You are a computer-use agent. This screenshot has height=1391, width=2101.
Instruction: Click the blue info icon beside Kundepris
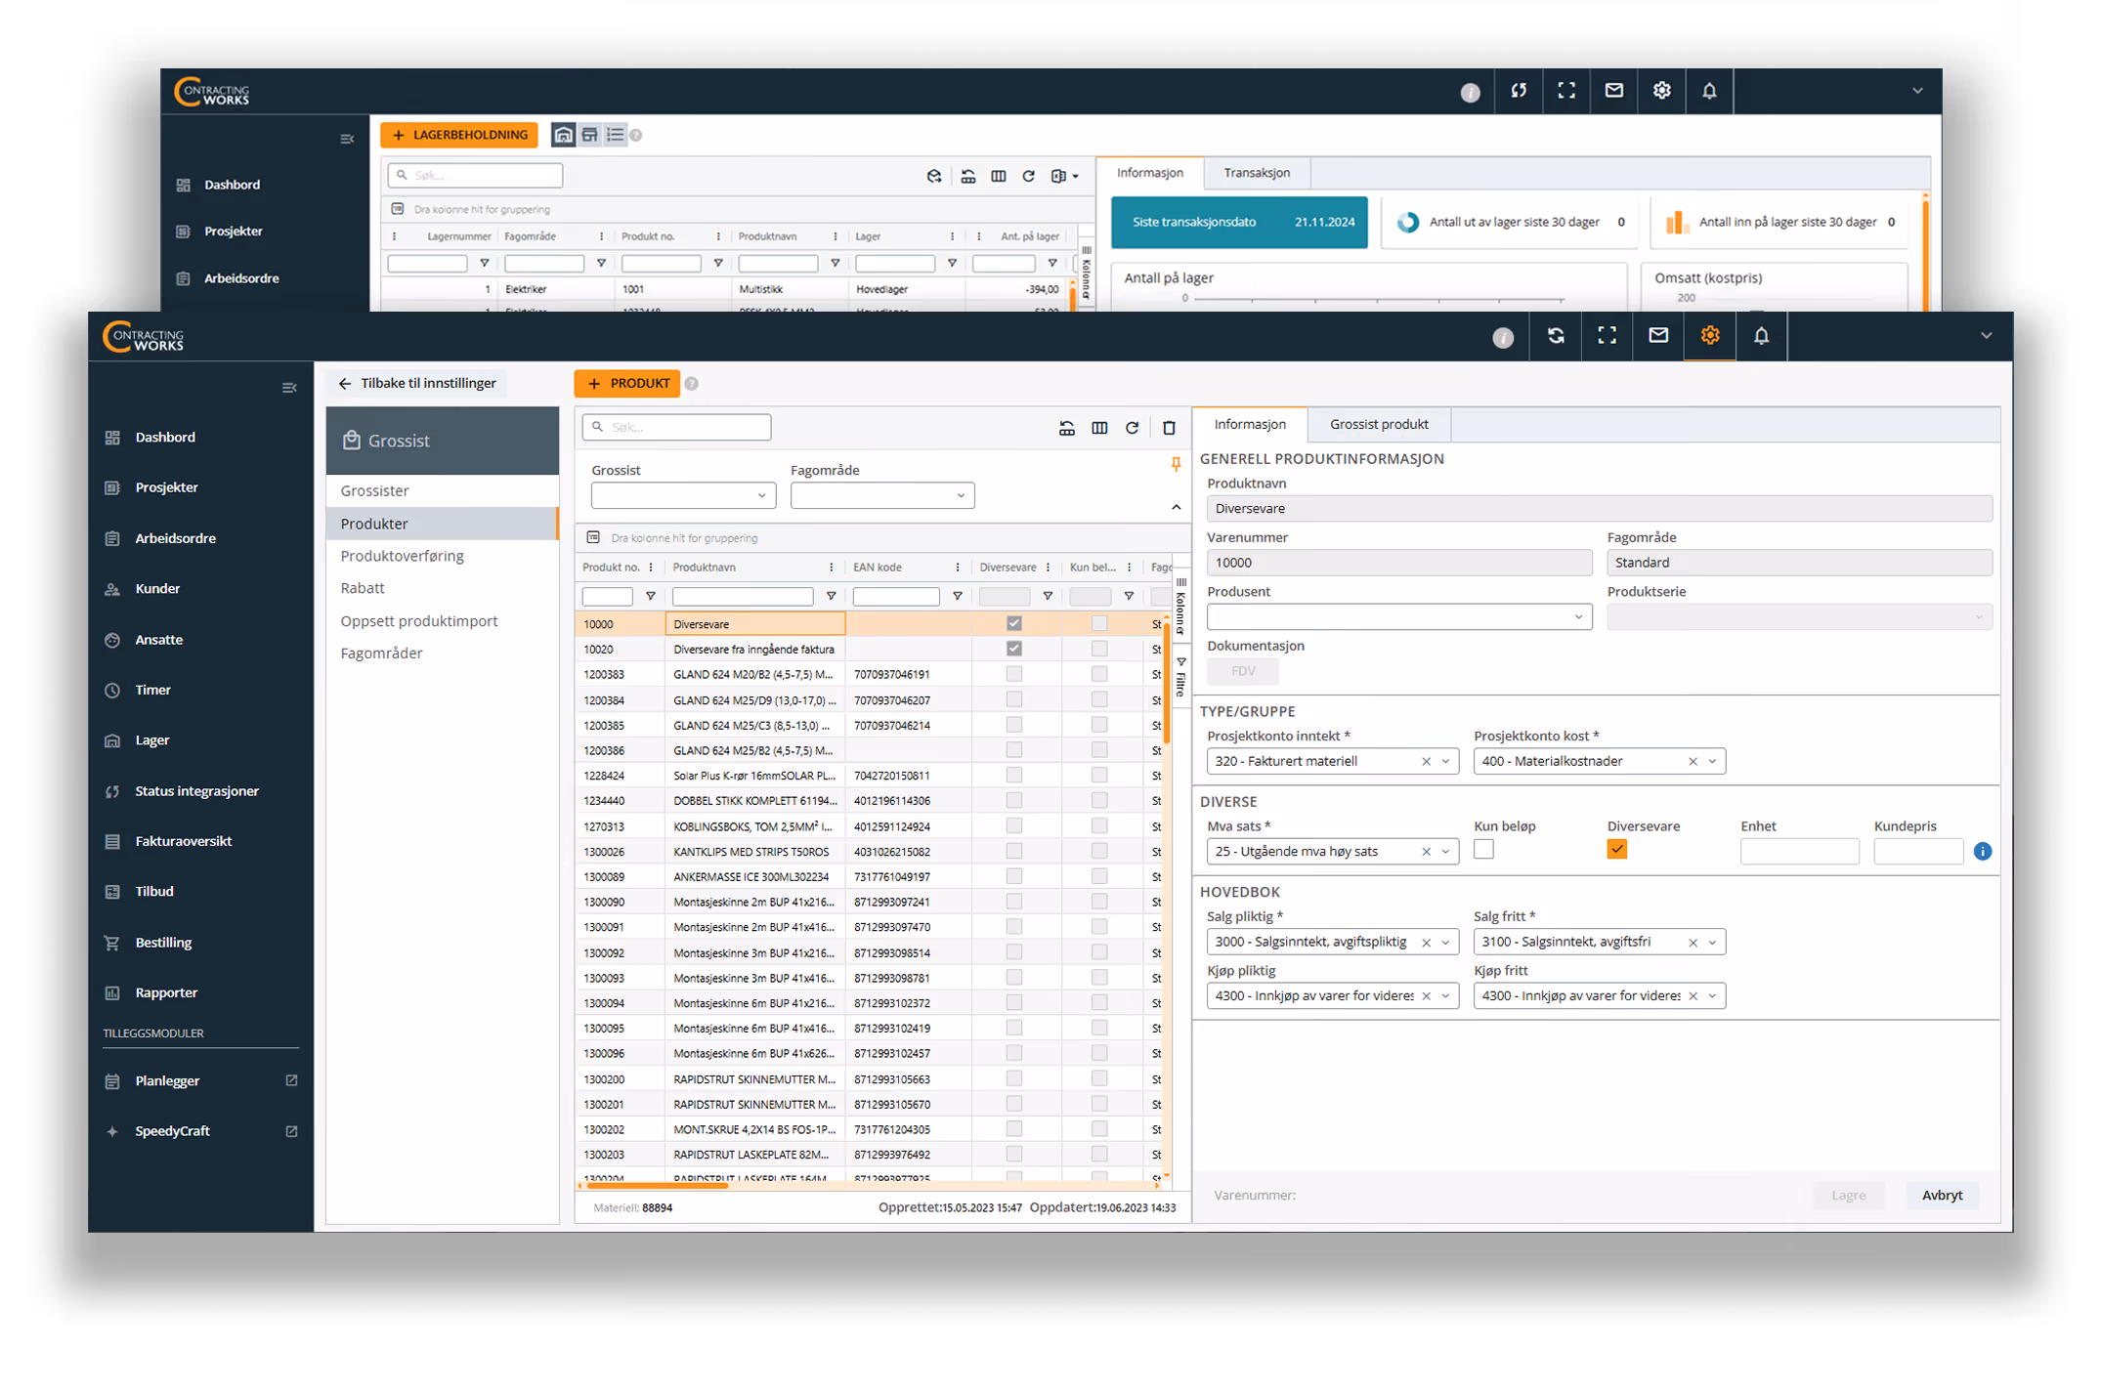(x=1982, y=851)
